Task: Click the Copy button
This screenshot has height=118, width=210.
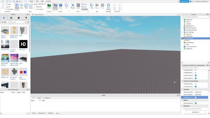Action: pyautogui.click(x=9, y=4)
